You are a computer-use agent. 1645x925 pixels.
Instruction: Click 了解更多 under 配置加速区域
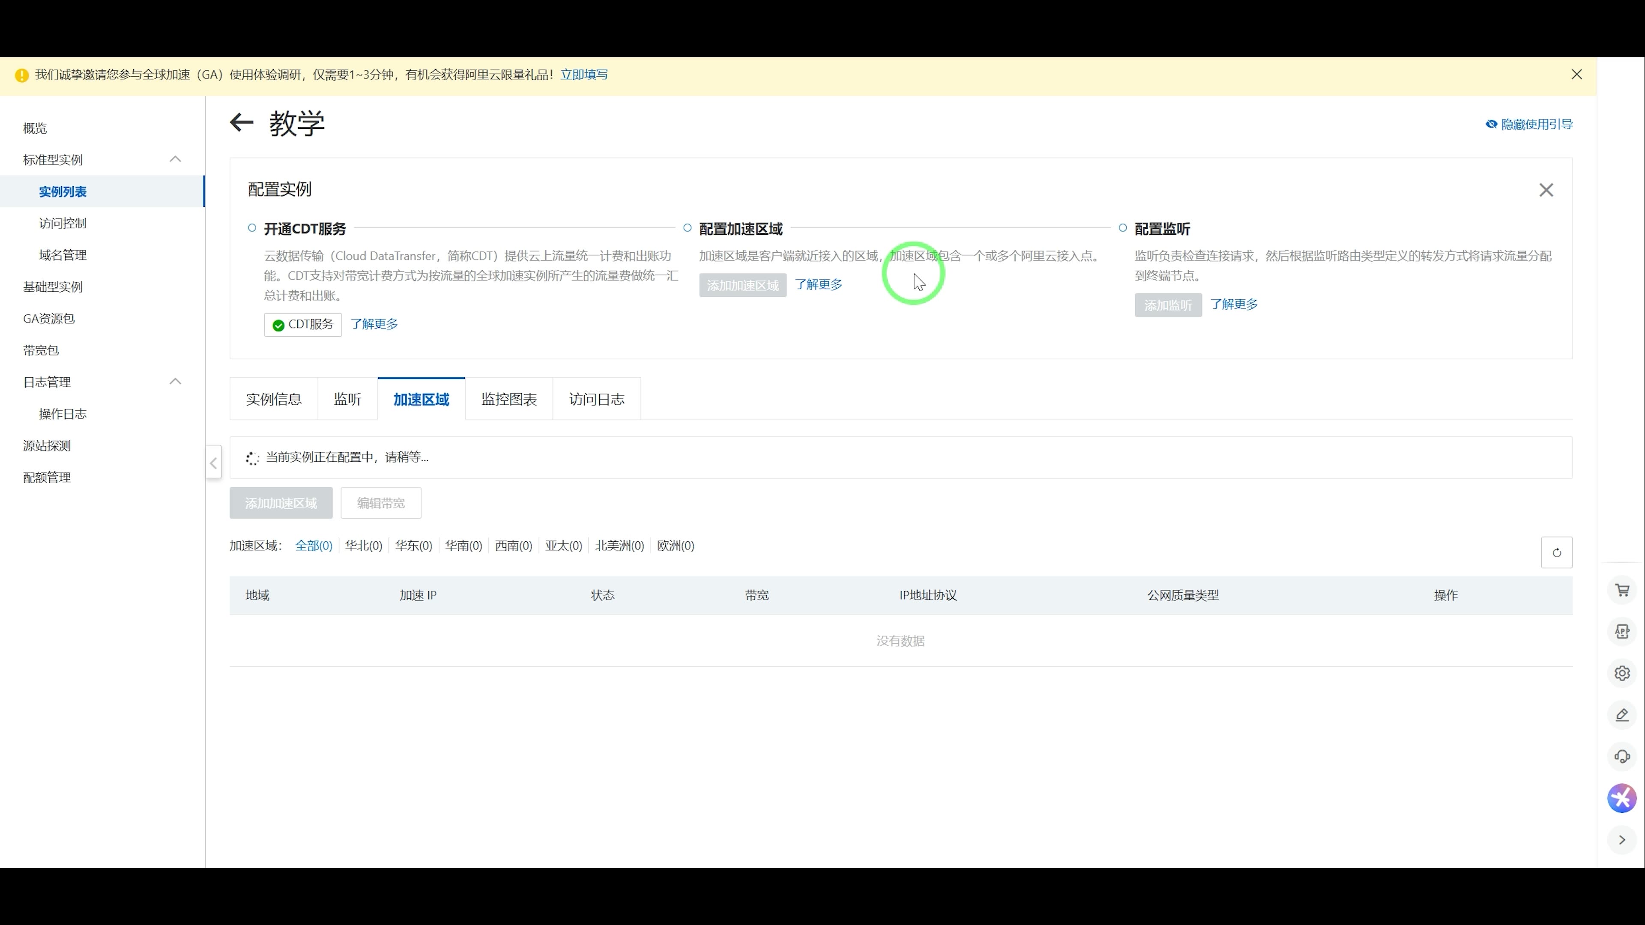(x=819, y=285)
